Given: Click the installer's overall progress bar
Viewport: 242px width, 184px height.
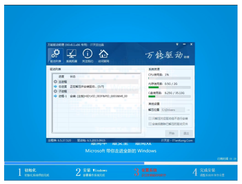Looking at the screenshot, I should pyautogui.click(x=121, y=163).
